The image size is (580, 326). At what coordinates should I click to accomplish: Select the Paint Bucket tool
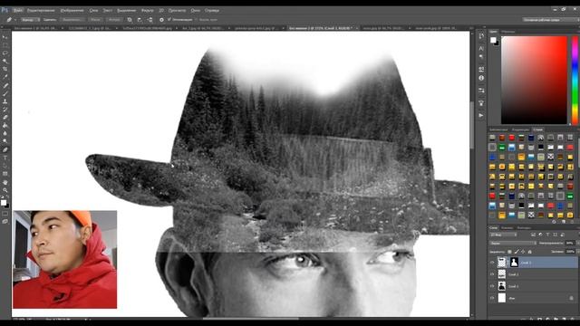pyautogui.click(x=5, y=126)
